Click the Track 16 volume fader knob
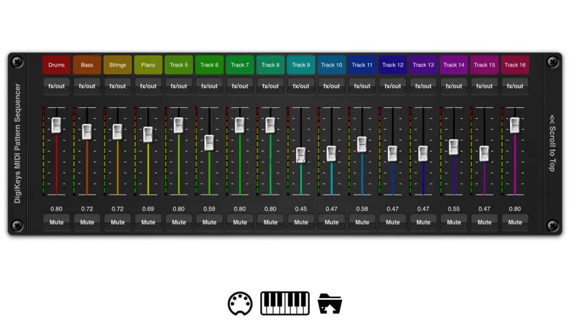This screenshot has width=570, height=320. pyautogui.click(x=514, y=125)
